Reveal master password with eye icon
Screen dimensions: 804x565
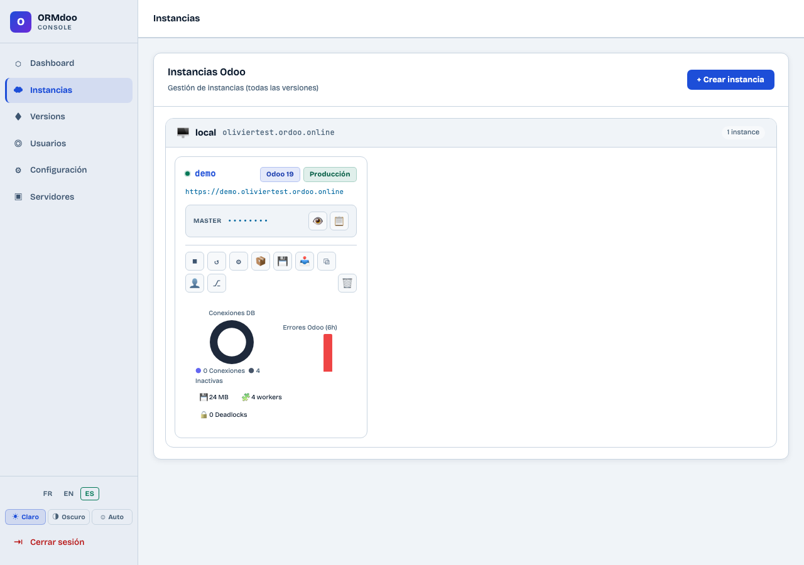(x=318, y=221)
